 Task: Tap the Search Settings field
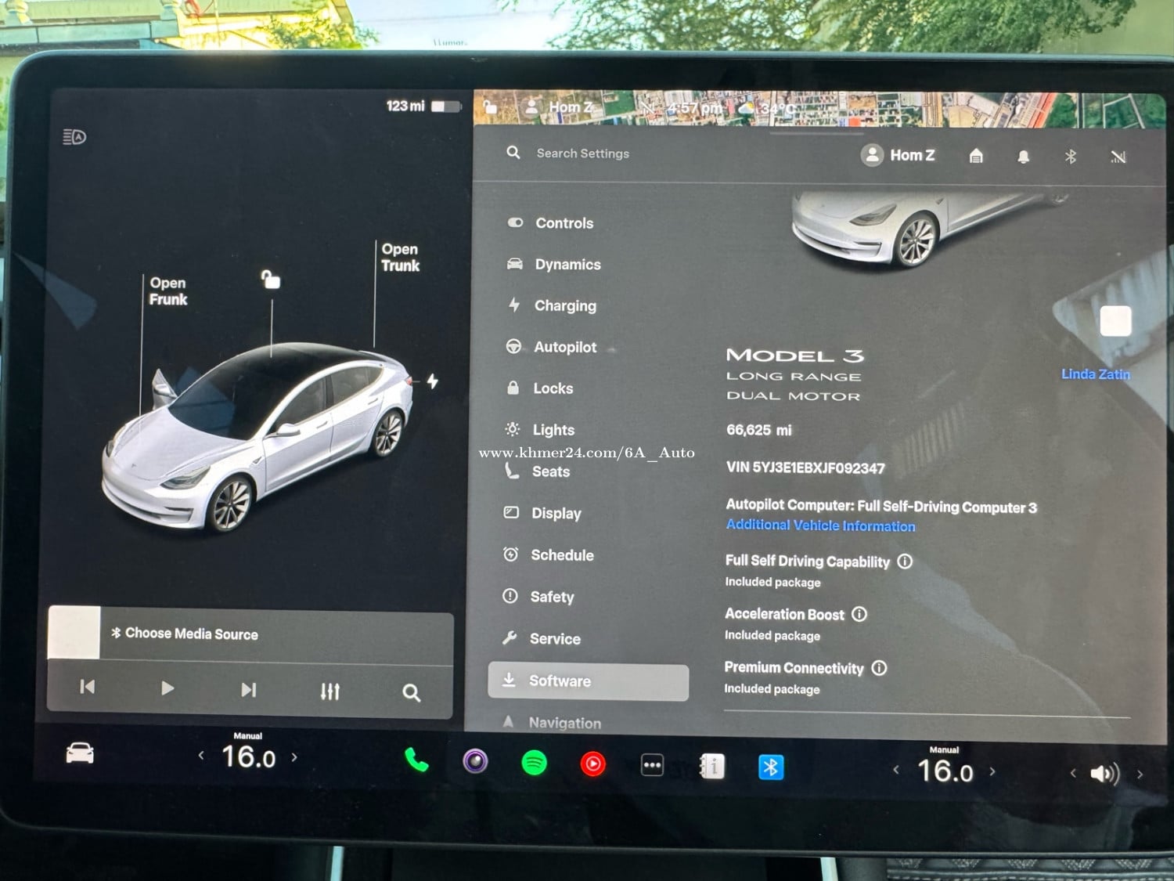tap(583, 153)
